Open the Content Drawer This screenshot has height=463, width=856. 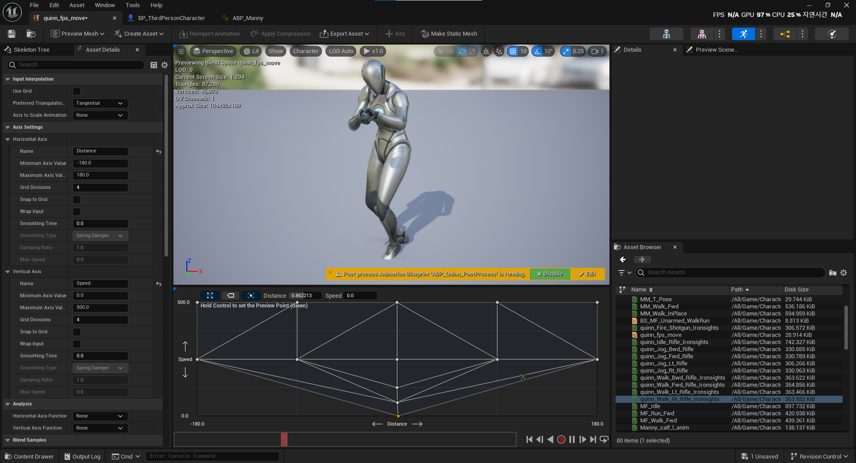point(29,456)
